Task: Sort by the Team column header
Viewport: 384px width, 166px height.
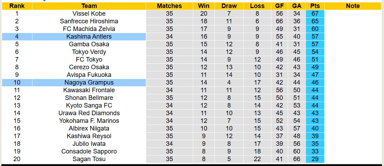Action: (x=89, y=6)
